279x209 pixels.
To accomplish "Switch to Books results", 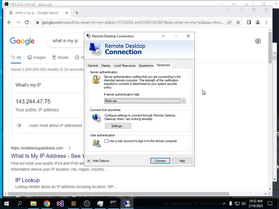I will pos(60,58).
